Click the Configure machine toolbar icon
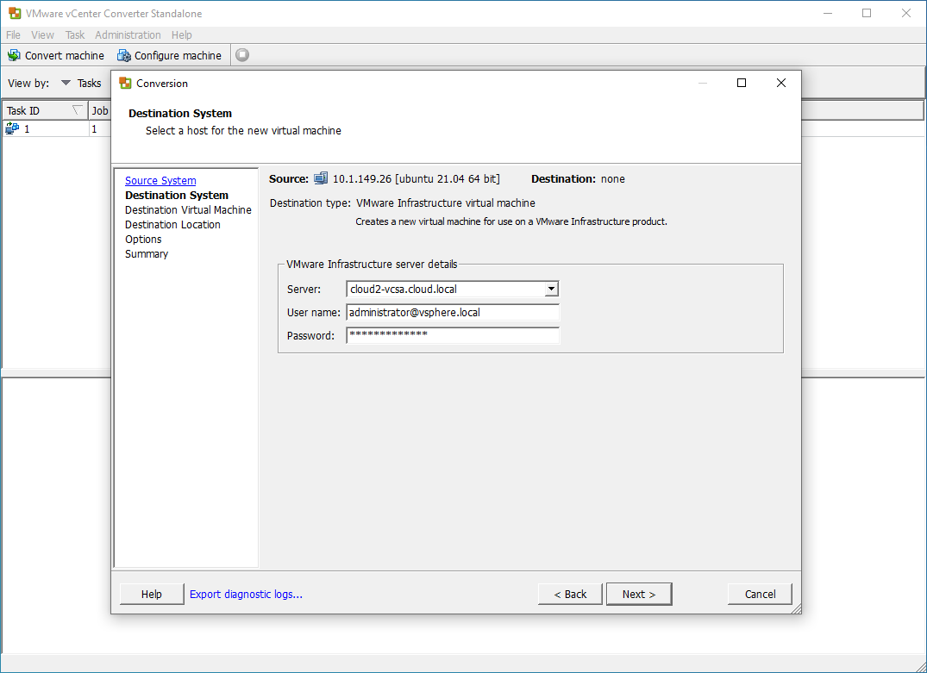Image resolution: width=927 pixels, height=673 pixels. click(x=124, y=55)
